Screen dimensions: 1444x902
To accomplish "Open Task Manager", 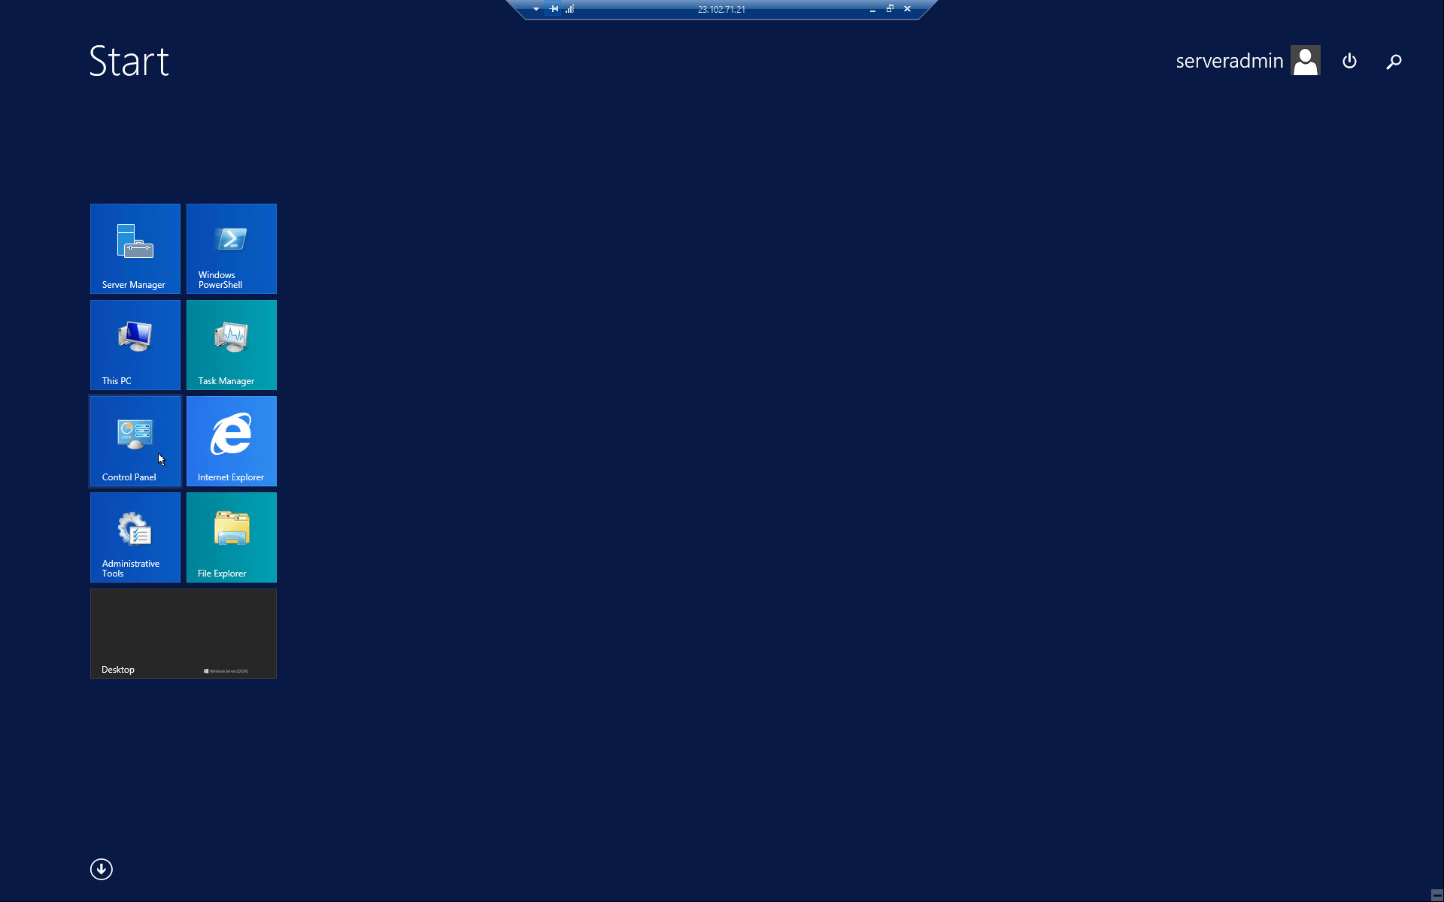I will (x=231, y=344).
